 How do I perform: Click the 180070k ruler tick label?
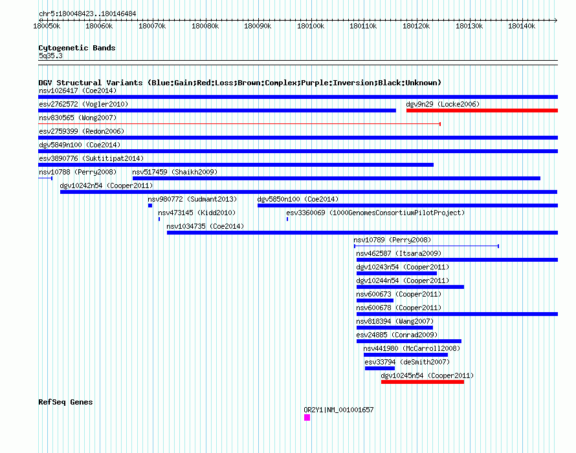[x=152, y=26]
